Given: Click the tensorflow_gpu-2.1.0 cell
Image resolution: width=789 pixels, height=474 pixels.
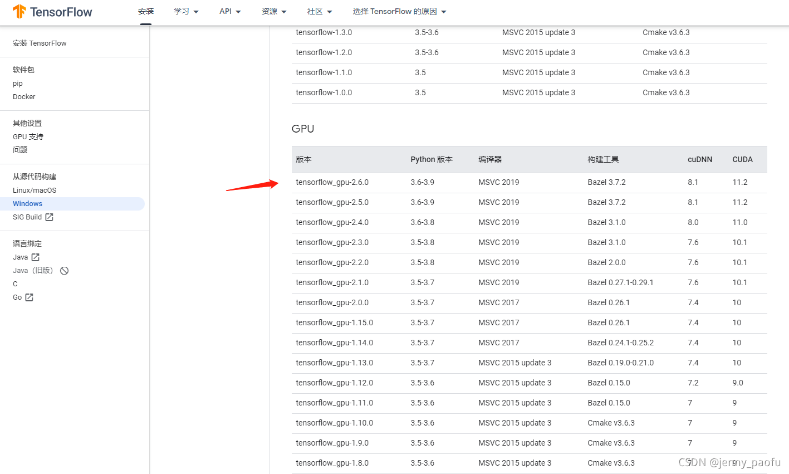Looking at the screenshot, I should [x=332, y=282].
